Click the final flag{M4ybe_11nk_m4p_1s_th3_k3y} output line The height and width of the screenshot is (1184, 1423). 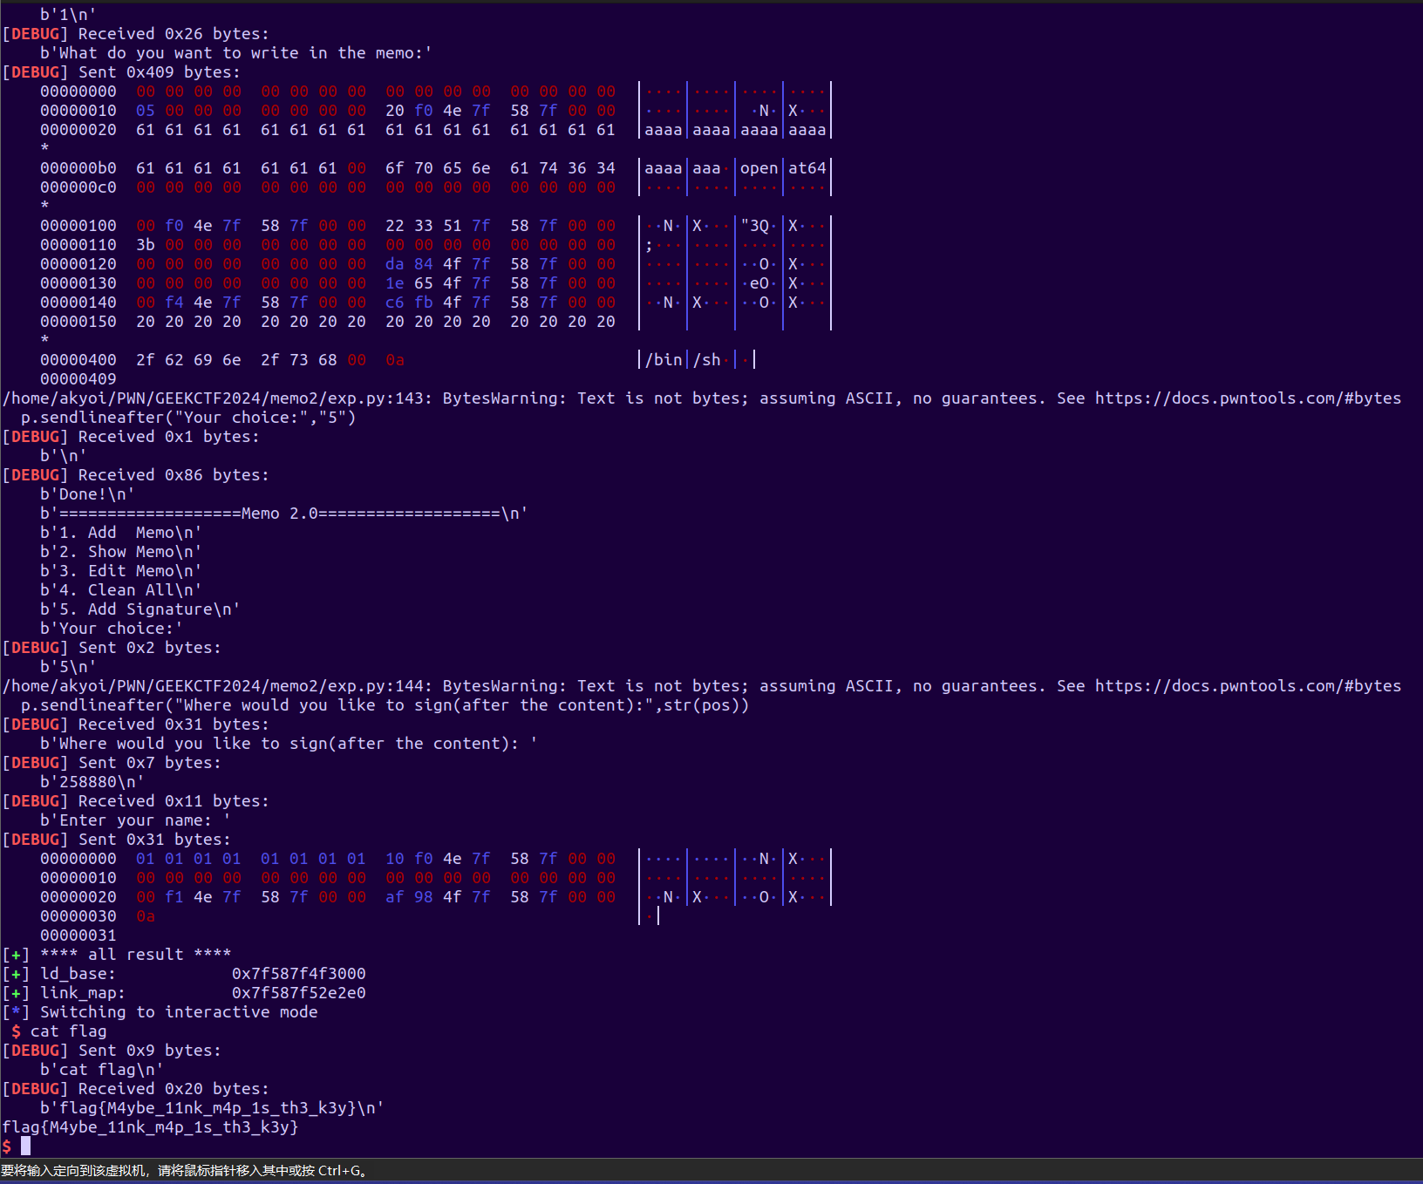150,1126
